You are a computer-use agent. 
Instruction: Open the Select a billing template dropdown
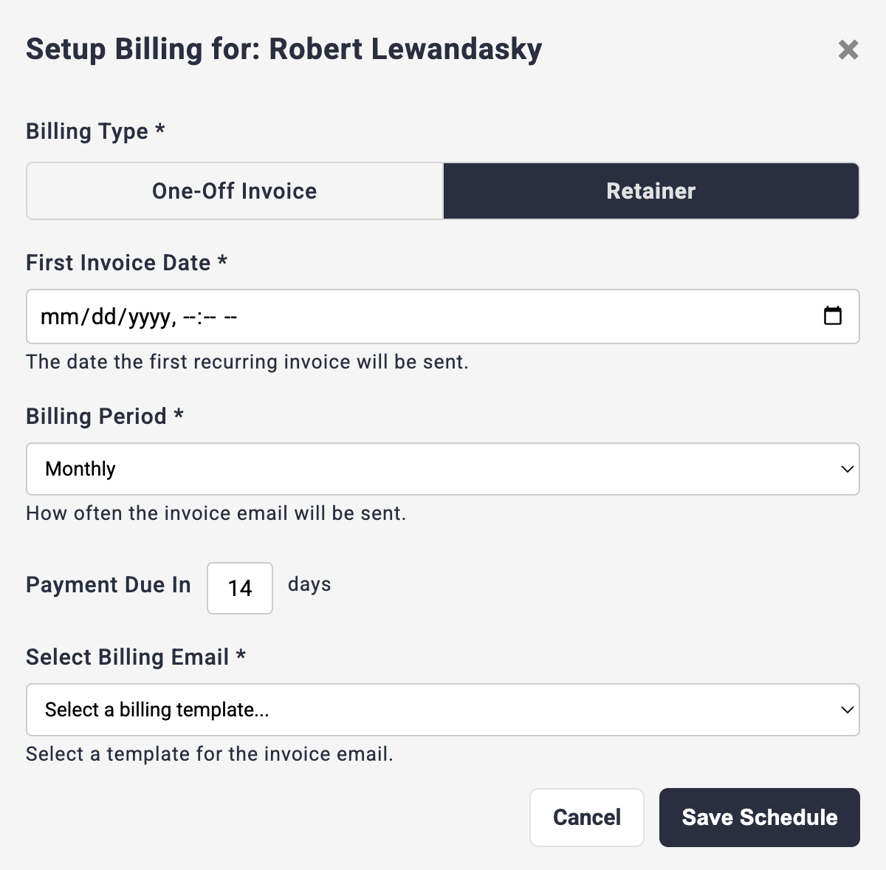443,710
